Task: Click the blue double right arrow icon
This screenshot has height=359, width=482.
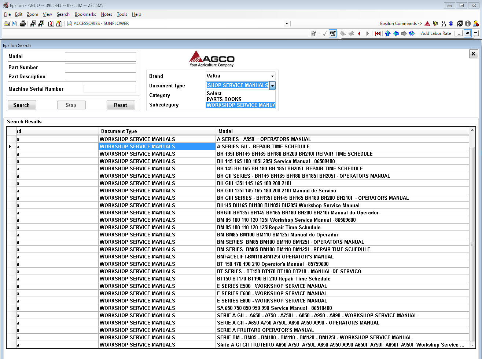Action: point(412,33)
